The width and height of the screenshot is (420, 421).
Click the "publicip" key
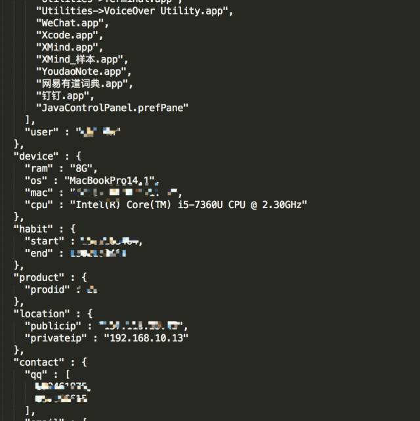pos(53,326)
